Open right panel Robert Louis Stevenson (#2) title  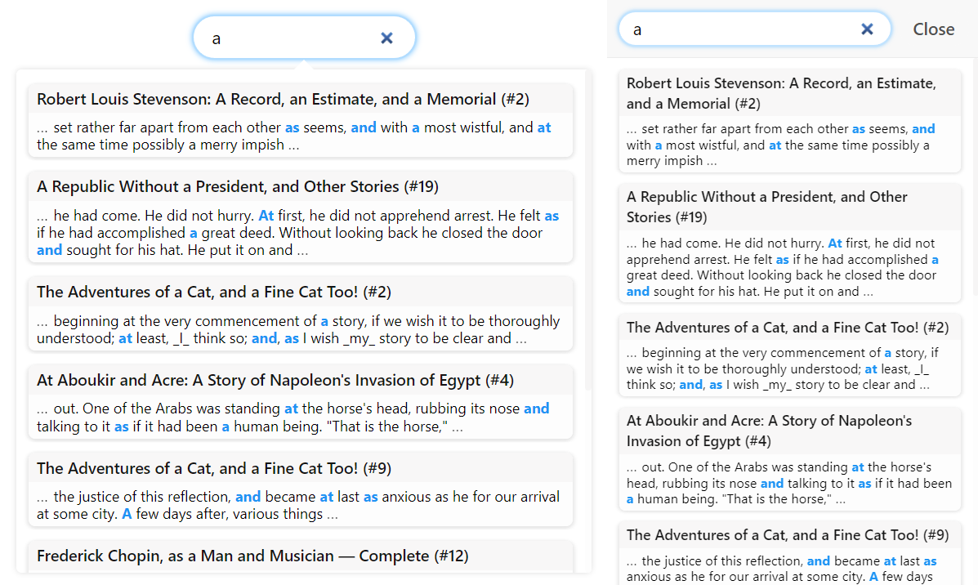click(x=781, y=93)
